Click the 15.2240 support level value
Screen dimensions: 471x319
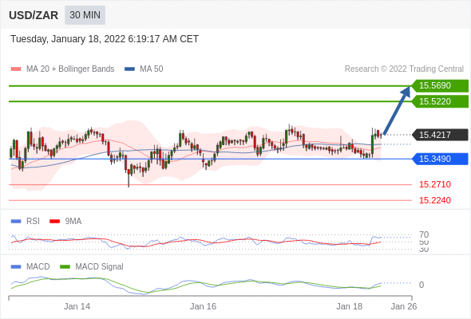click(x=435, y=200)
